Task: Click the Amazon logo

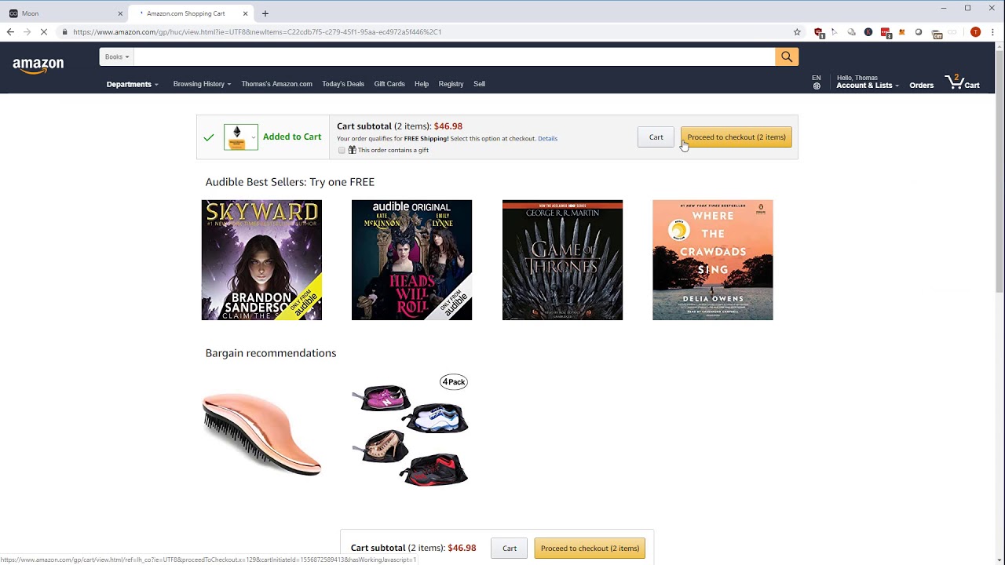Action: (38, 65)
